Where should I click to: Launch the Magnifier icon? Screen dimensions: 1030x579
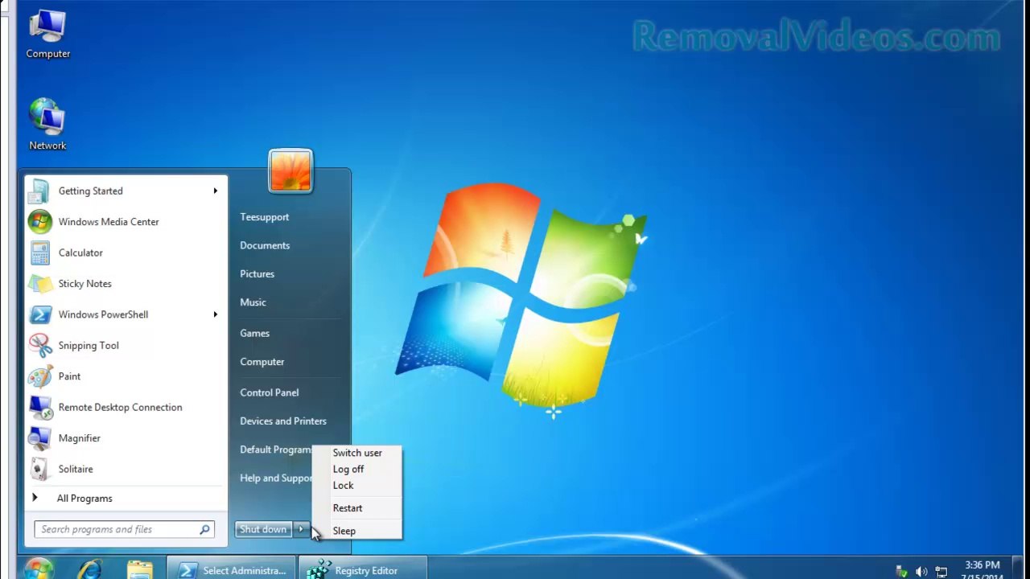click(x=40, y=438)
